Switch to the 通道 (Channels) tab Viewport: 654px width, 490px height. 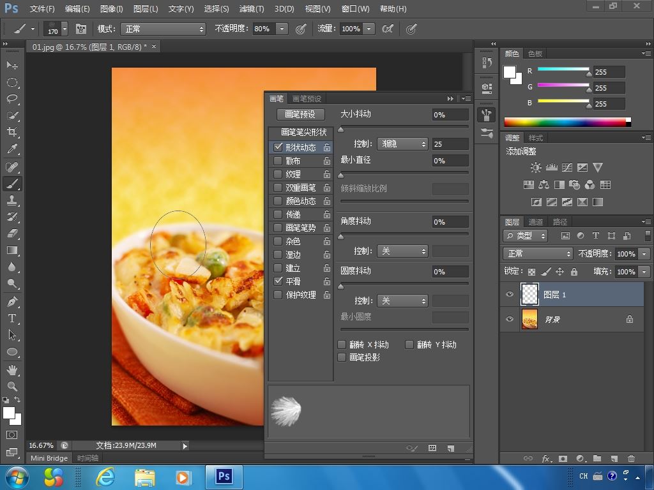point(535,221)
